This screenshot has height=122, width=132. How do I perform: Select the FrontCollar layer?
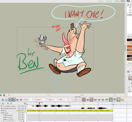click(x=10, y=120)
